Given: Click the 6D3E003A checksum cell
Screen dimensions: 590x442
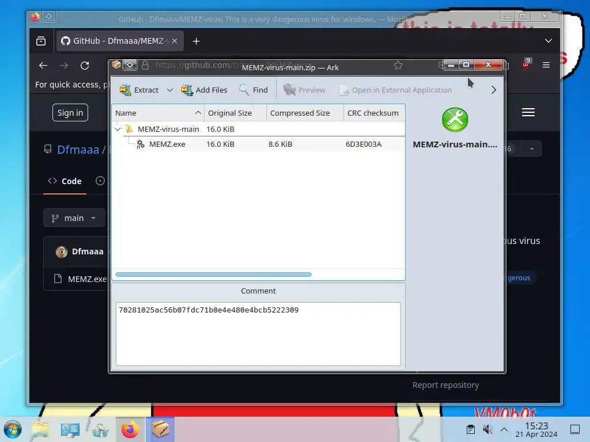Looking at the screenshot, I should pos(364,144).
